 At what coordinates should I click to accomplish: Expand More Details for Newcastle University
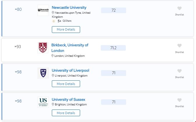click(x=66, y=29)
